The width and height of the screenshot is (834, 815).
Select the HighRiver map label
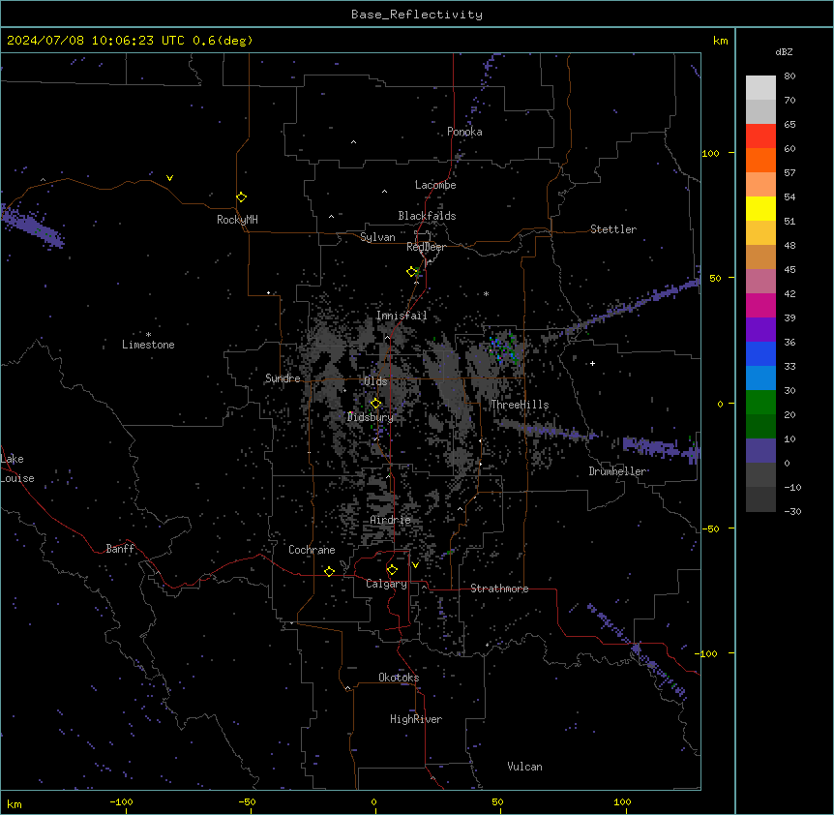coord(416,719)
